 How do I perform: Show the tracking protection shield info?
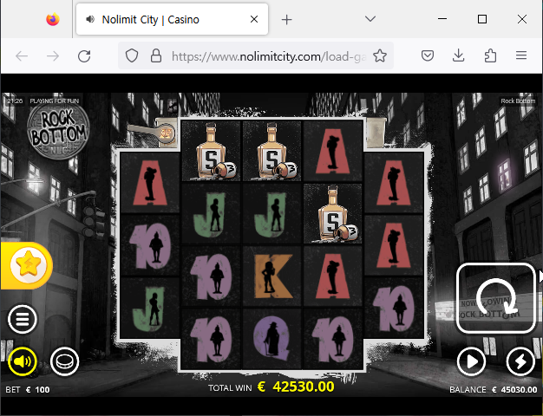pos(132,55)
